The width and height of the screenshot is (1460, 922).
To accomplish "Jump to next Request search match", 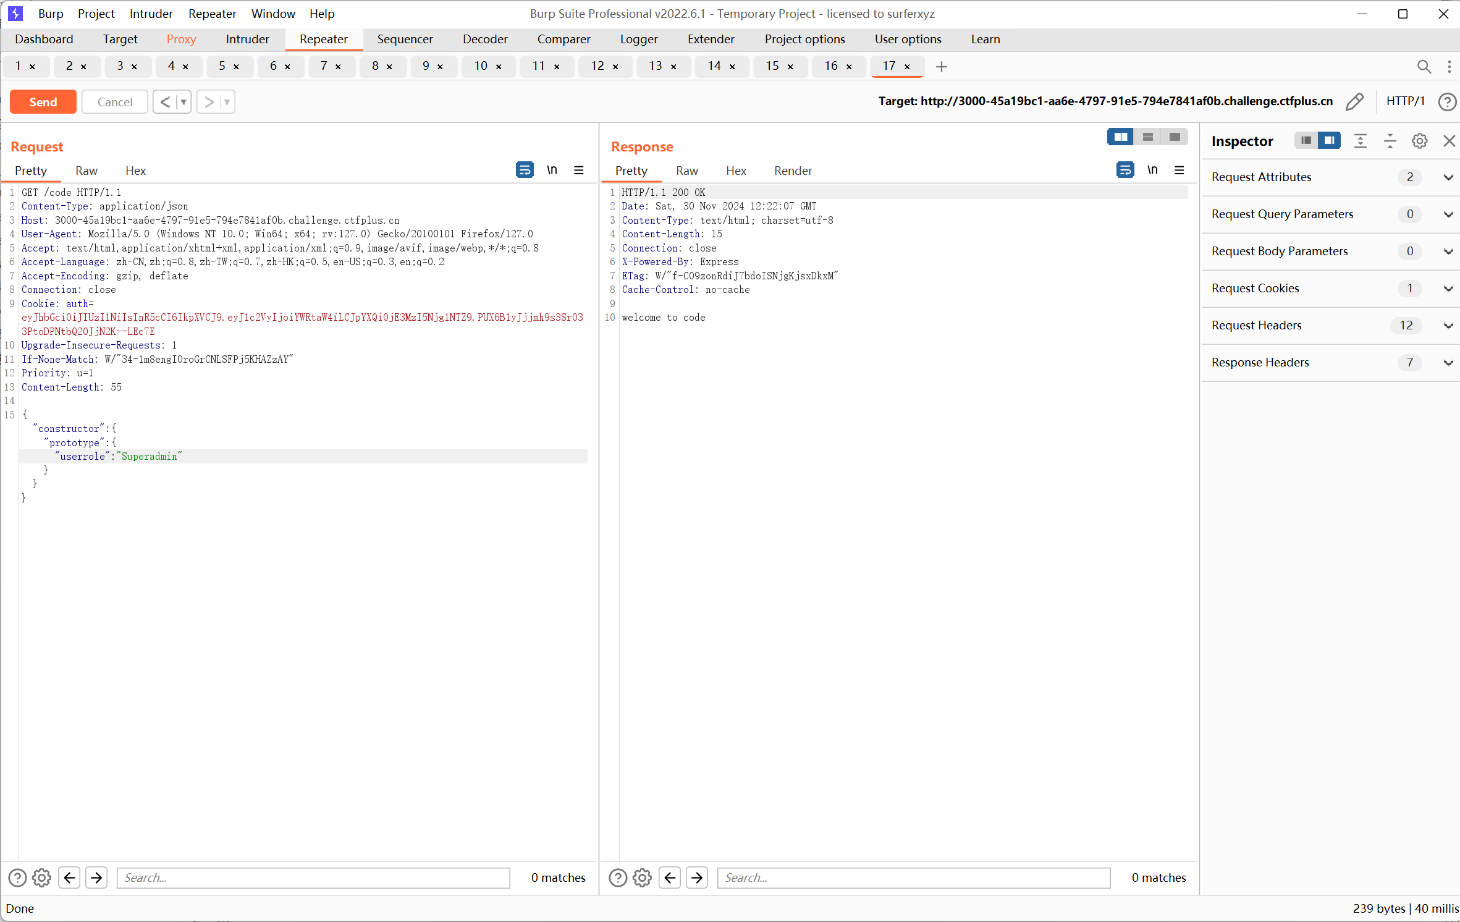I will point(96,878).
